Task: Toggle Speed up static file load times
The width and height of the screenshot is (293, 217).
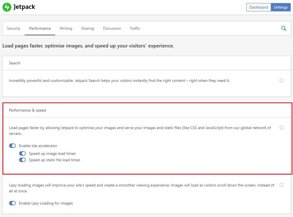Action: [x=22, y=160]
